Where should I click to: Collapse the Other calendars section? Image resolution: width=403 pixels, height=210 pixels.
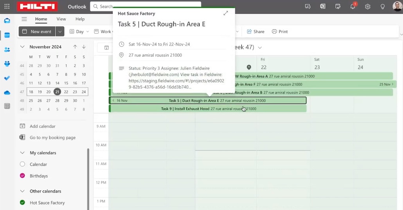22,191
